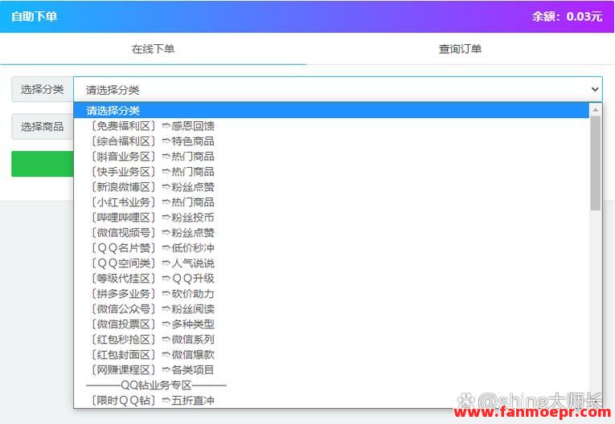The width and height of the screenshot is (615, 424).
Task: Pick 〔拼多多业务〕砍价助力 option
Action: (331, 294)
